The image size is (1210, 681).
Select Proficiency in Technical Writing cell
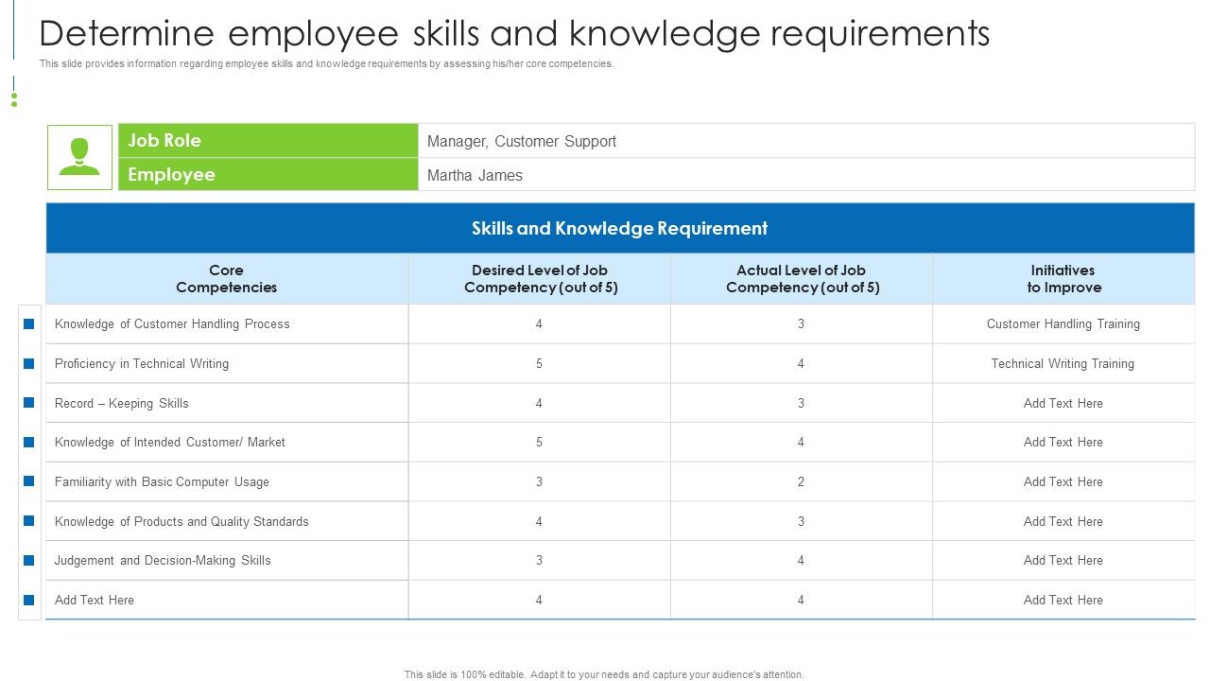click(x=227, y=363)
